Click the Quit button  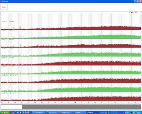4,7
